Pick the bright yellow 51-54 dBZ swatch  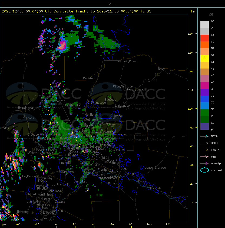pos(204,58)
